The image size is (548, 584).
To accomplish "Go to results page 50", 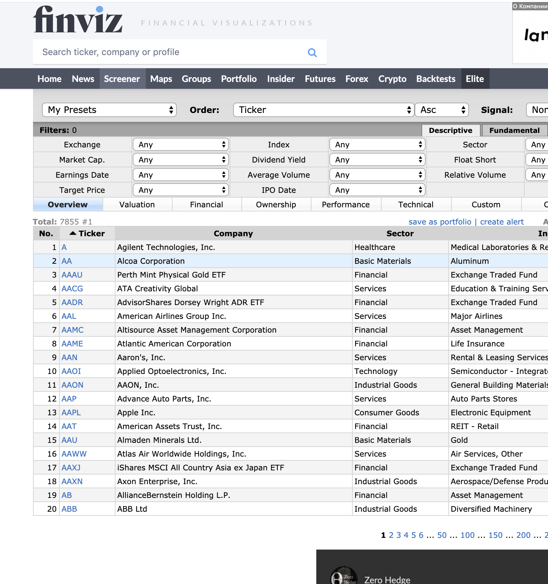I will click(x=442, y=535).
